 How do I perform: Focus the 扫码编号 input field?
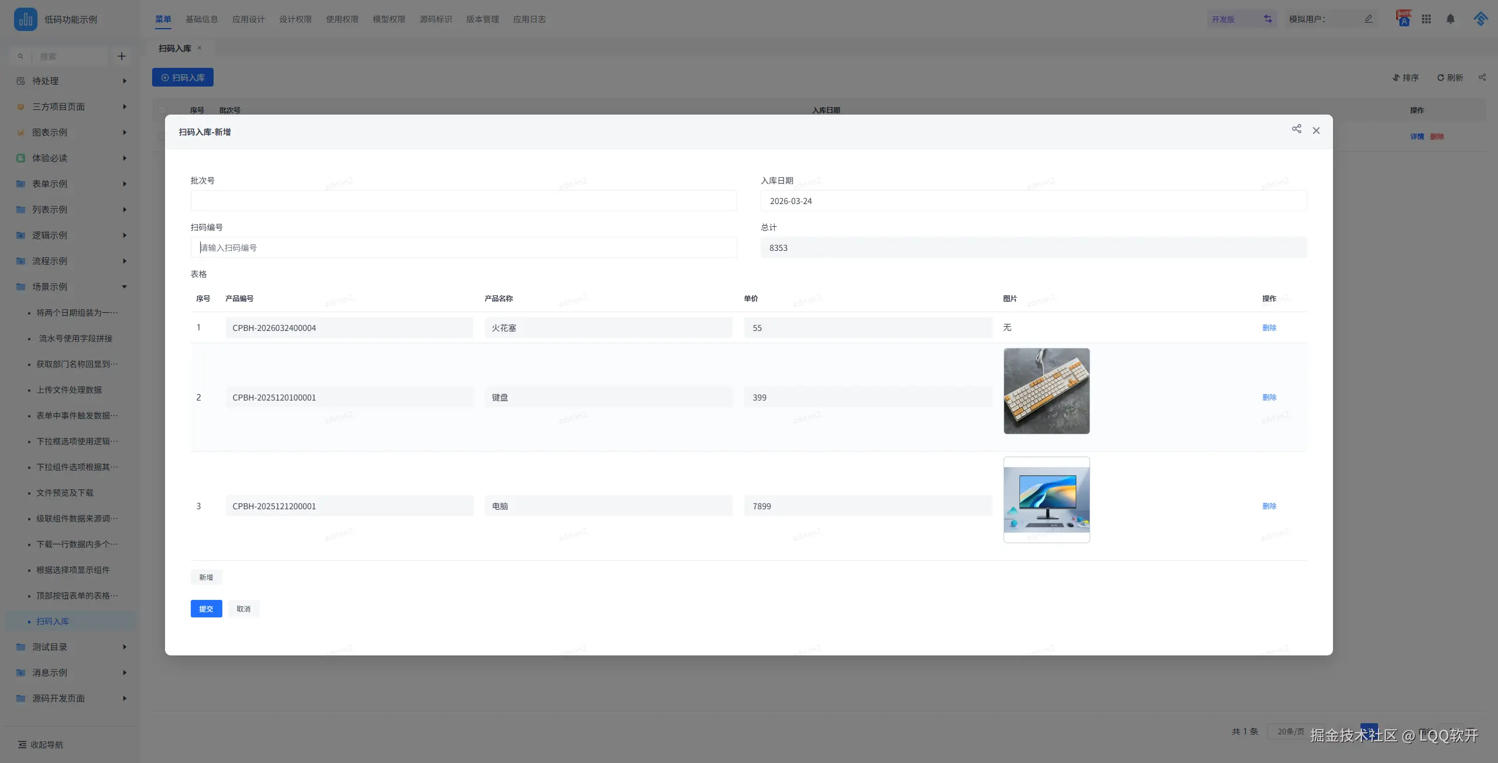(463, 247)
